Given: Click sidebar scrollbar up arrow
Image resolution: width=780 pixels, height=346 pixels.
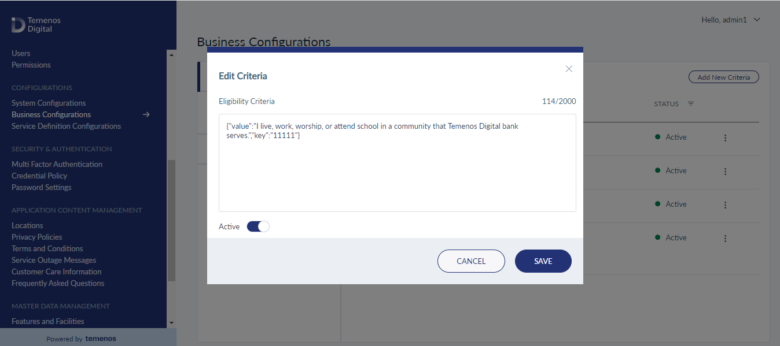Looking at the screenshot, I should 171,54.
